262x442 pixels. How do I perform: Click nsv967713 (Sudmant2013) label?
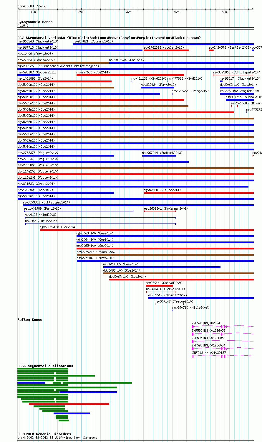click(x=38, y=47)
